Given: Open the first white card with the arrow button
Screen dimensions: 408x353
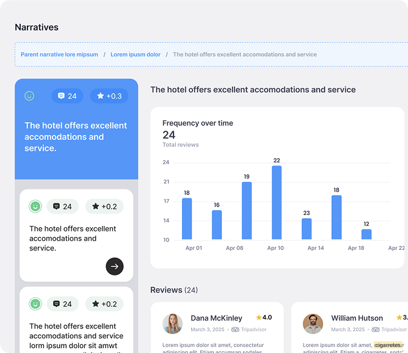Looking at the screenshot, I should point(114,266).
